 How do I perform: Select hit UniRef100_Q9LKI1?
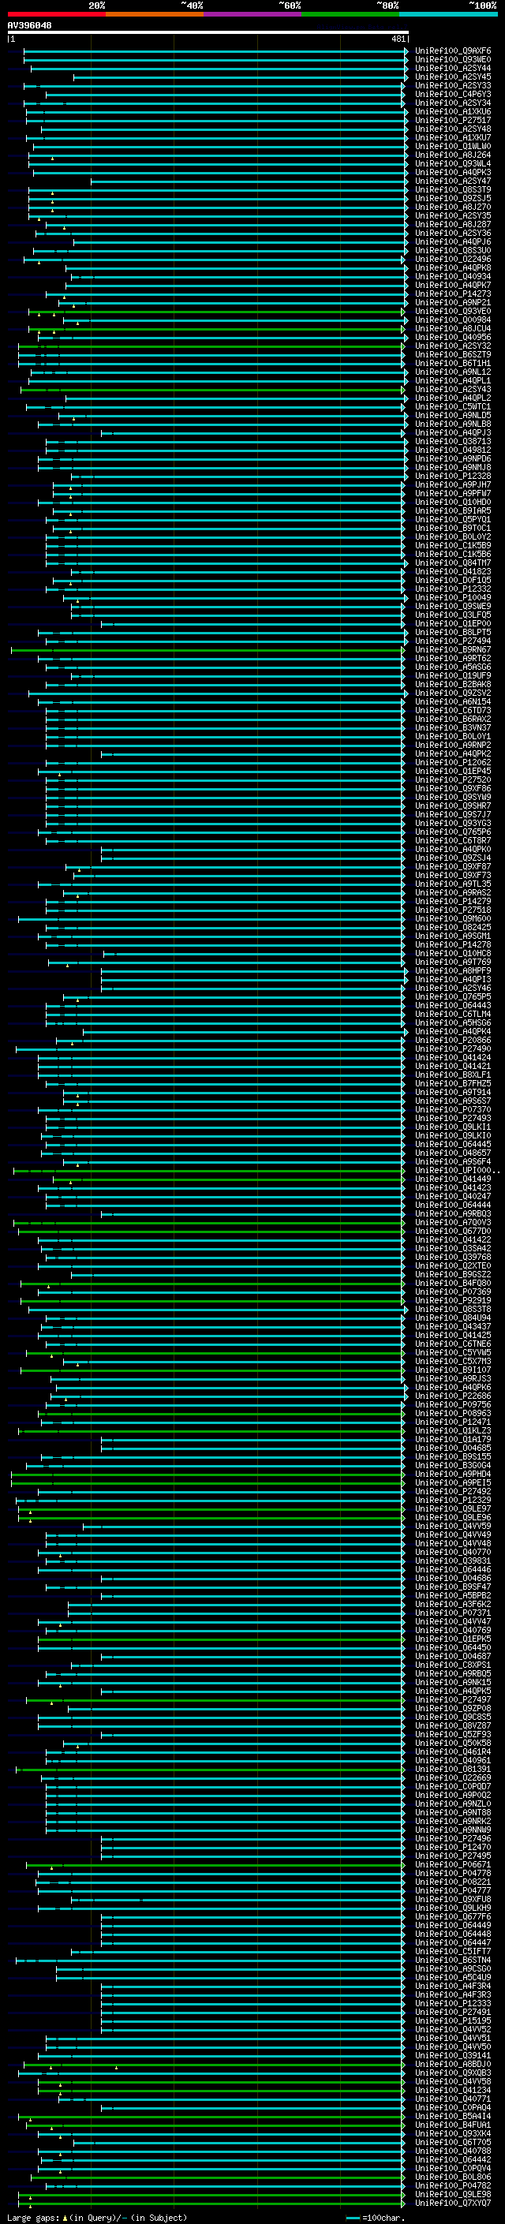[x=453, y=1127]
